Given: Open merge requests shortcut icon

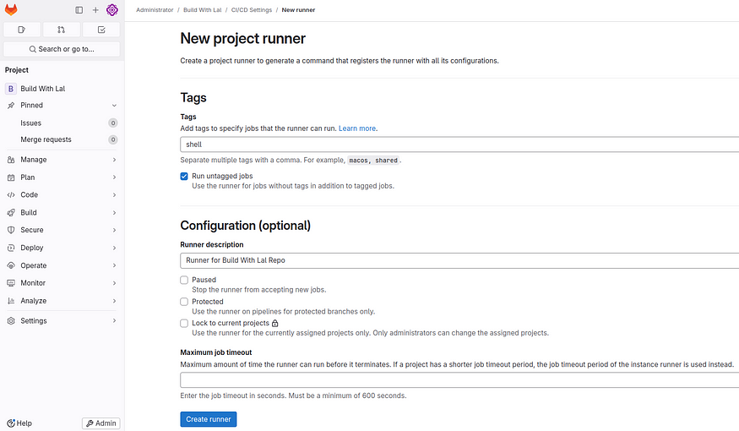Looking at the screenshot, I should click(x=62, y=30).
